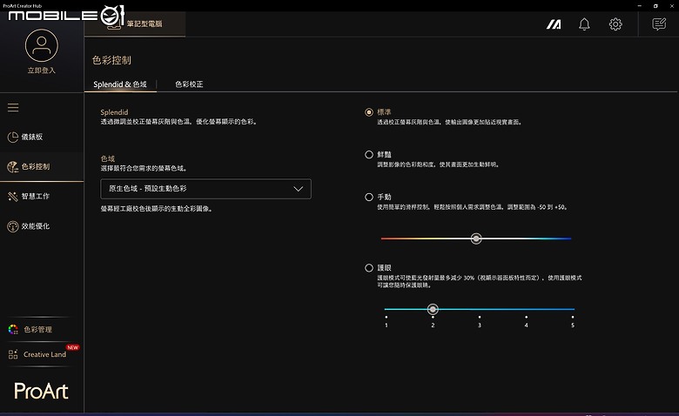Toggle the hamburger menu in the sidebar

(13, 107)
